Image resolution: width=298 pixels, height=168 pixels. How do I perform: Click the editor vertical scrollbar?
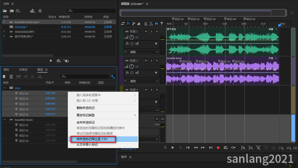point(293,85)
